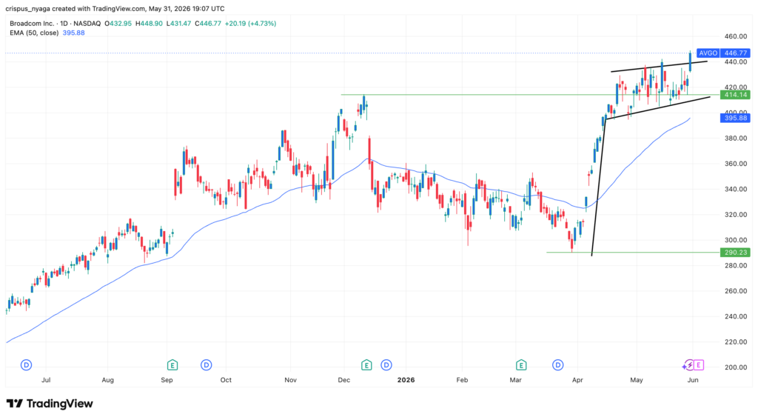Click the Aug label on time axis
Screen dimensions: 758x420
108,380
